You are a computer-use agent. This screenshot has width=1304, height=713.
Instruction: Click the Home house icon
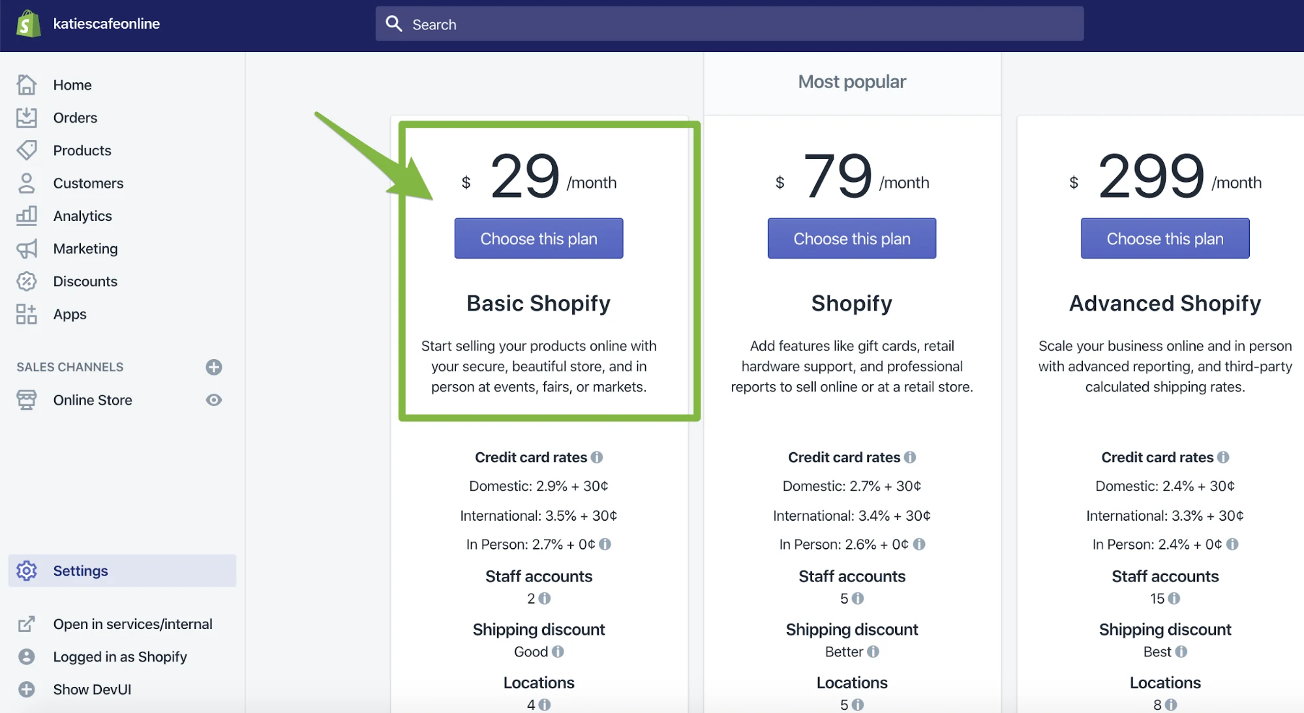click(27, 85)
